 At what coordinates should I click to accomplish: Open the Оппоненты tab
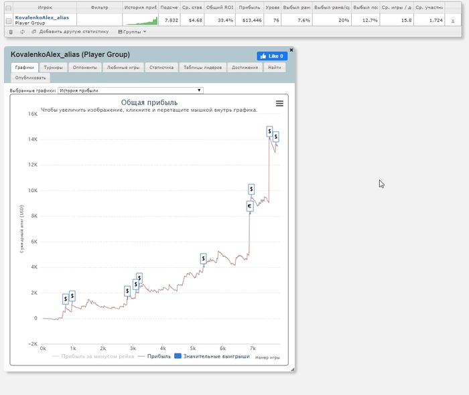[85, 68]
